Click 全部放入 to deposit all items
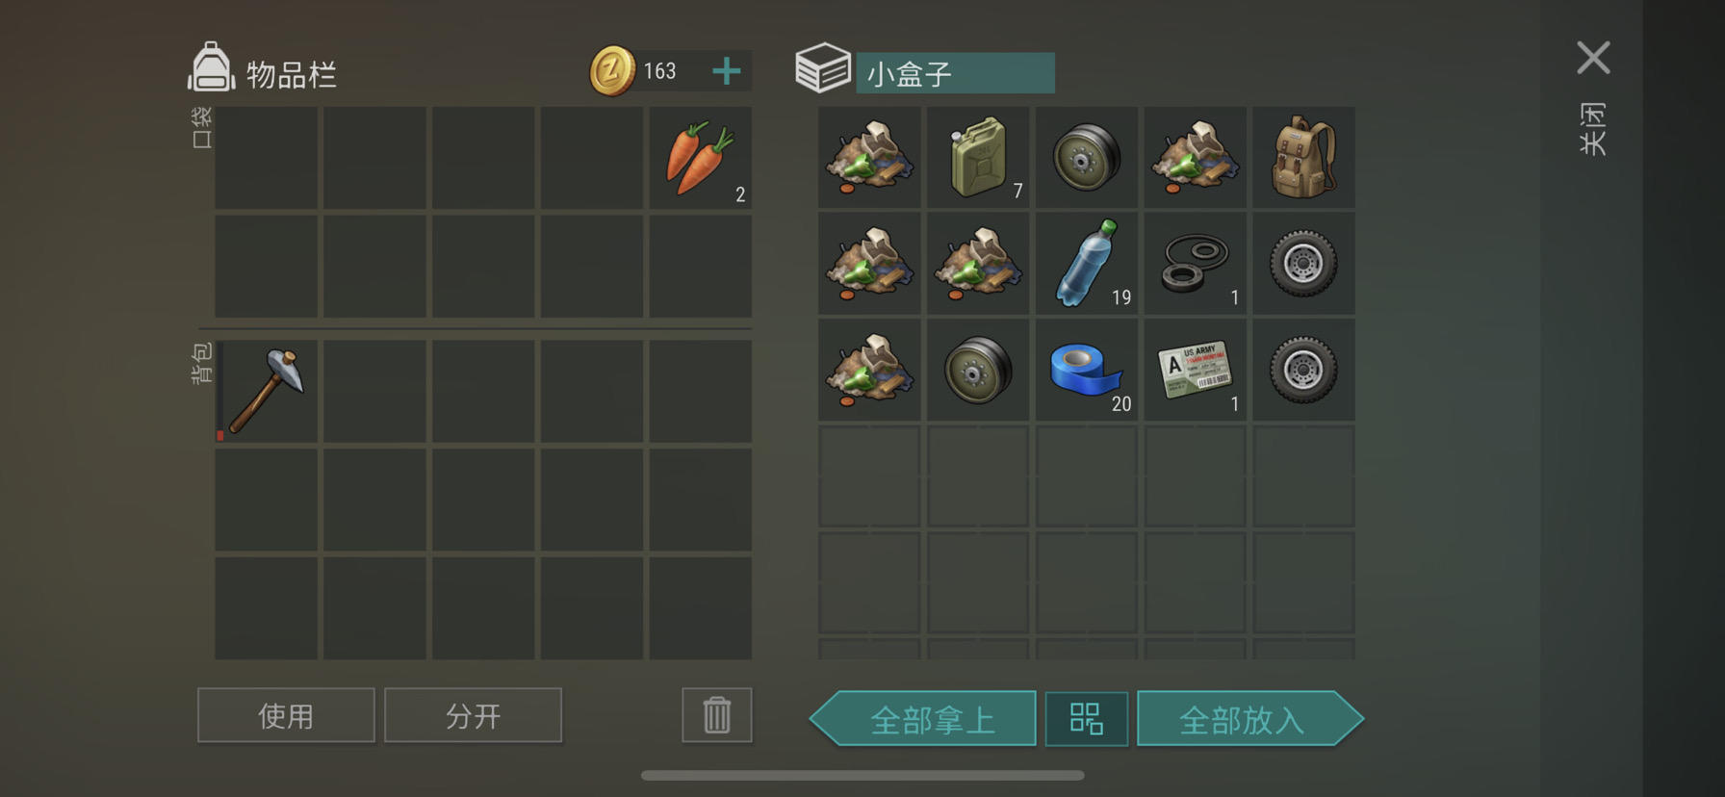Image resolution: width=1725 pixels, height=797 pixels. point(1250,719)
